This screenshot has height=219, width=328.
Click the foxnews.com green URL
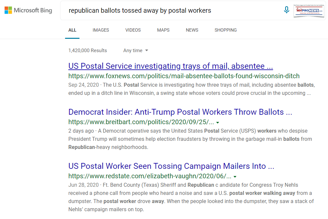click(184, 76)
